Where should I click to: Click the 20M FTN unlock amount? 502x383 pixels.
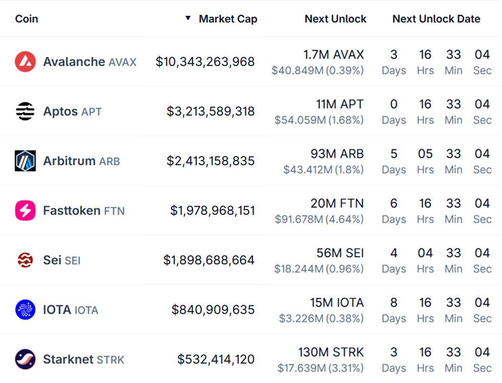(337, 204)
